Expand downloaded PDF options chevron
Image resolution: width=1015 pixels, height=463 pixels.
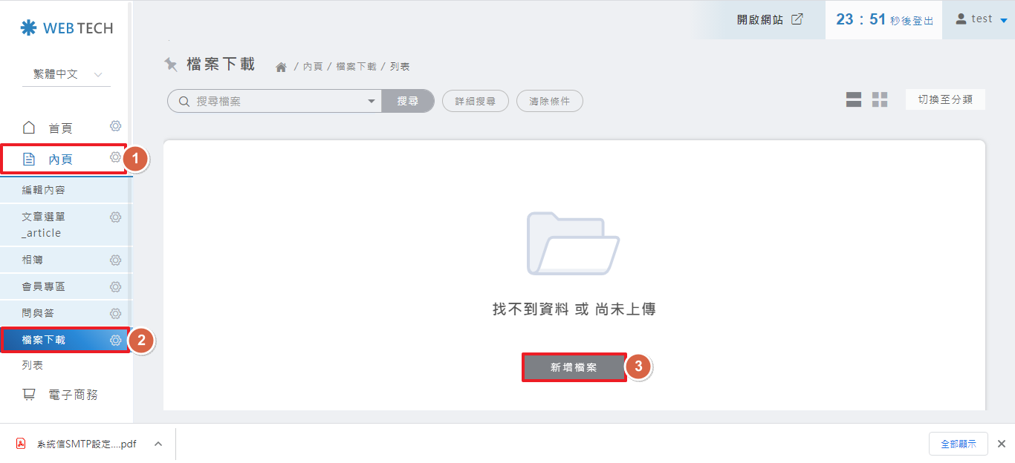click(158, 444)
